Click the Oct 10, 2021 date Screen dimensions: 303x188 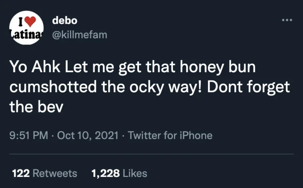[88, 135]
